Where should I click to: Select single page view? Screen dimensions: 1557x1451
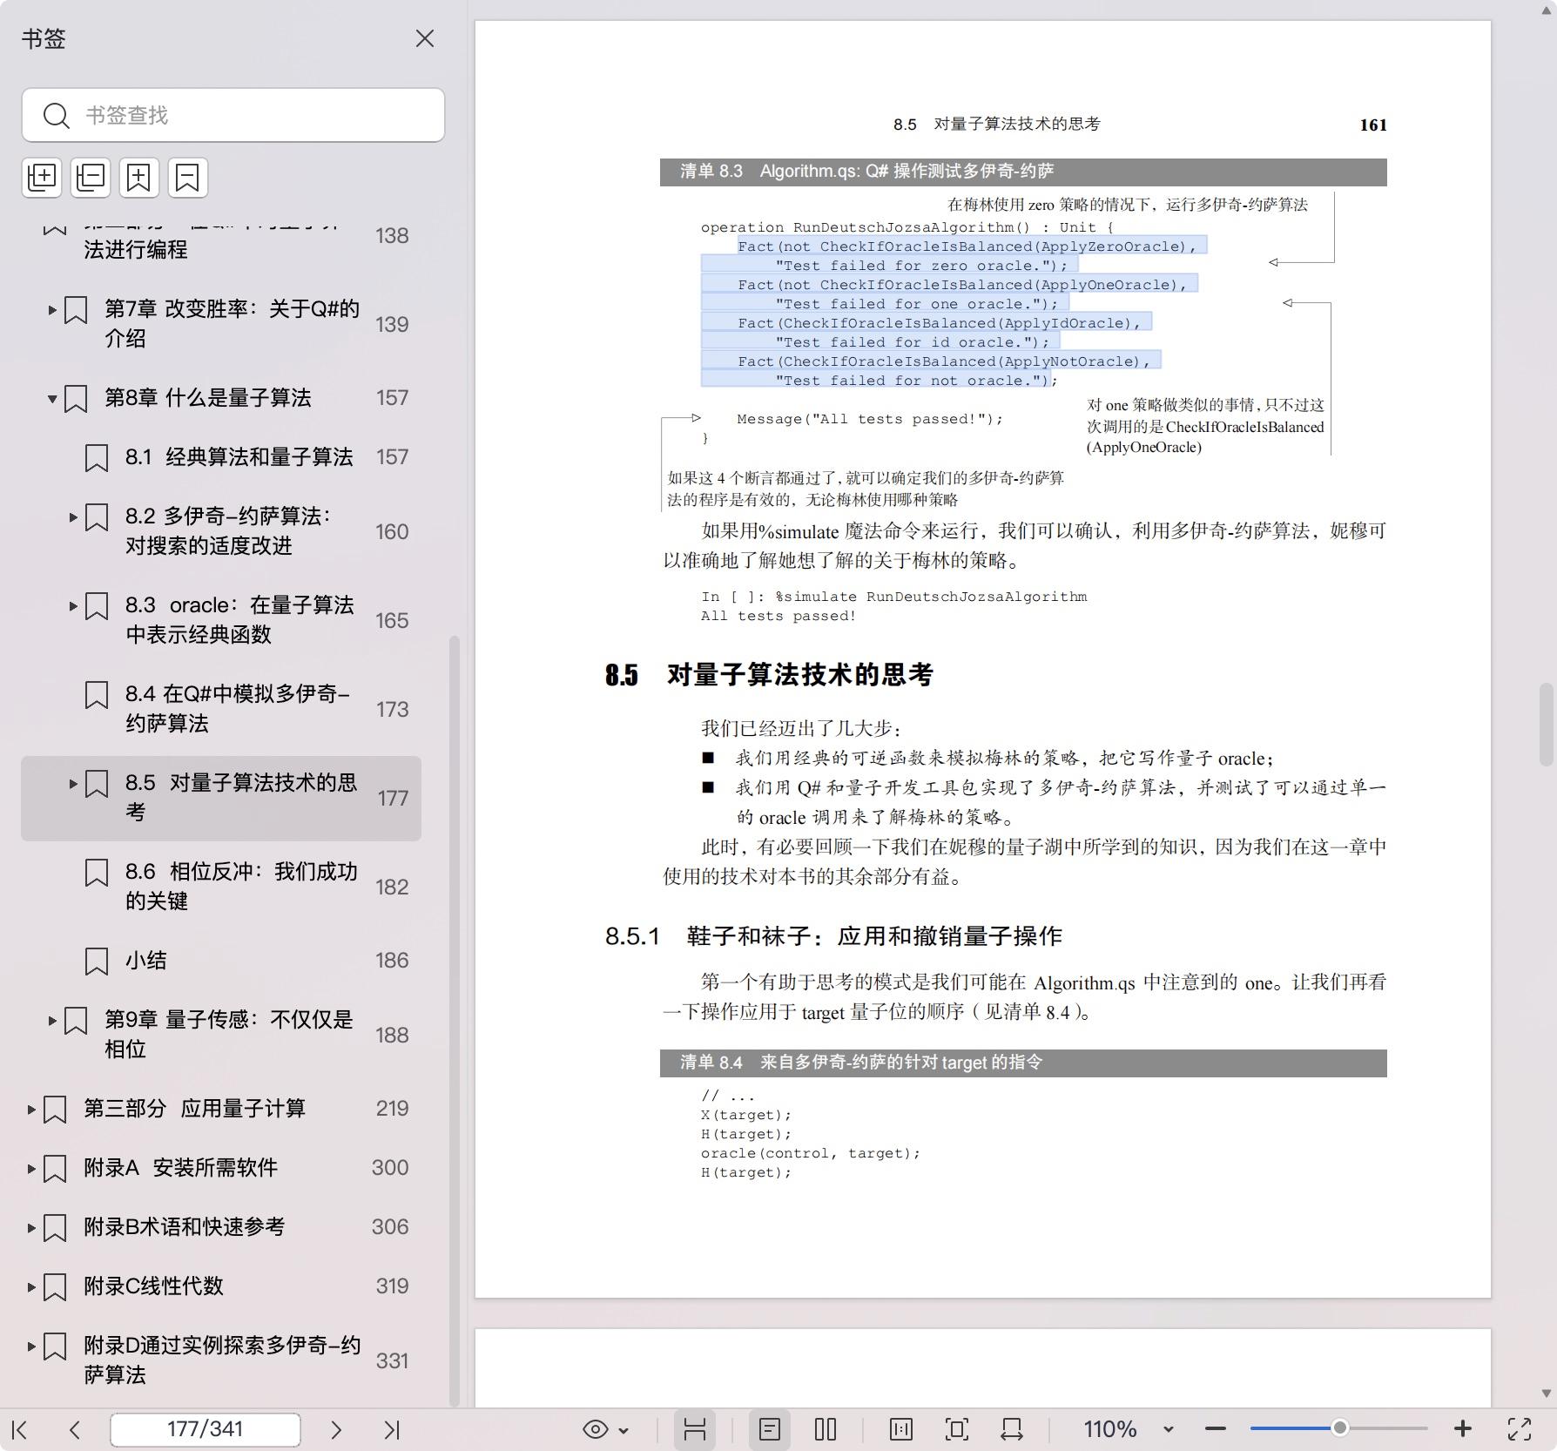tap(770, 1429)
